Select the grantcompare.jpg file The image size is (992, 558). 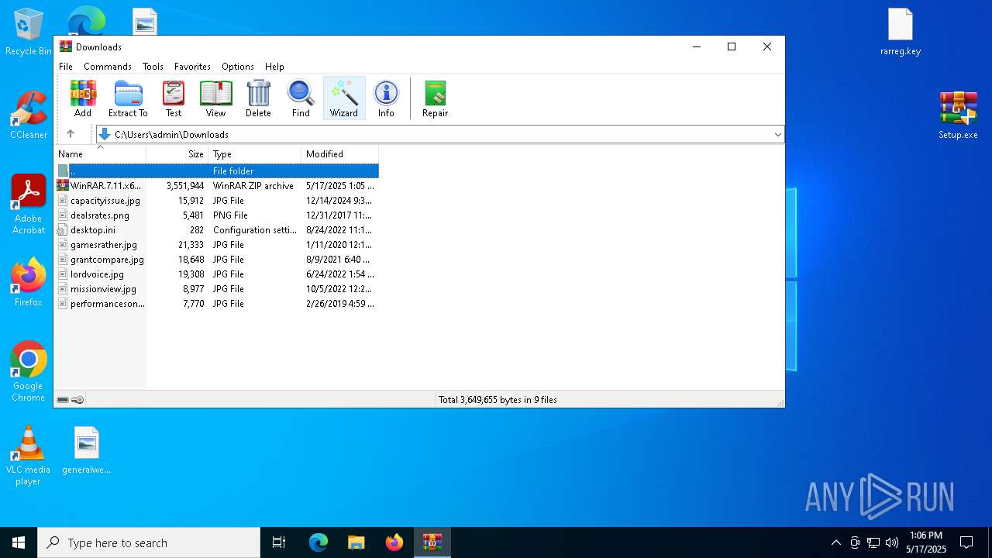point(217,260)
